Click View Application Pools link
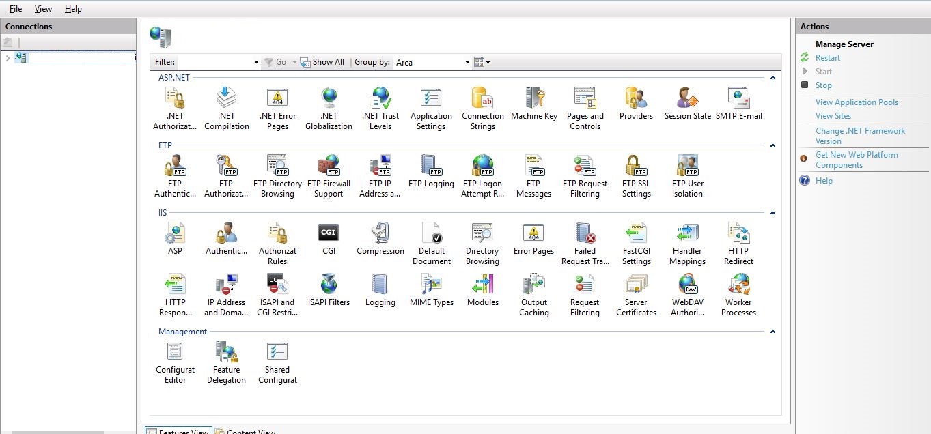The width and height of the screenshot is (931, 434). tap(857, 102)
